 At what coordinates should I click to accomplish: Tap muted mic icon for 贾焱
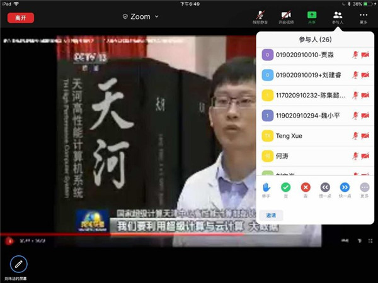[x=355, y=55]
